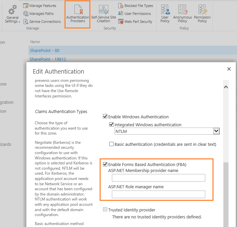Click User Policy icon
The height and width of the screenshot is (227, 237).
[x=165, y=9]
